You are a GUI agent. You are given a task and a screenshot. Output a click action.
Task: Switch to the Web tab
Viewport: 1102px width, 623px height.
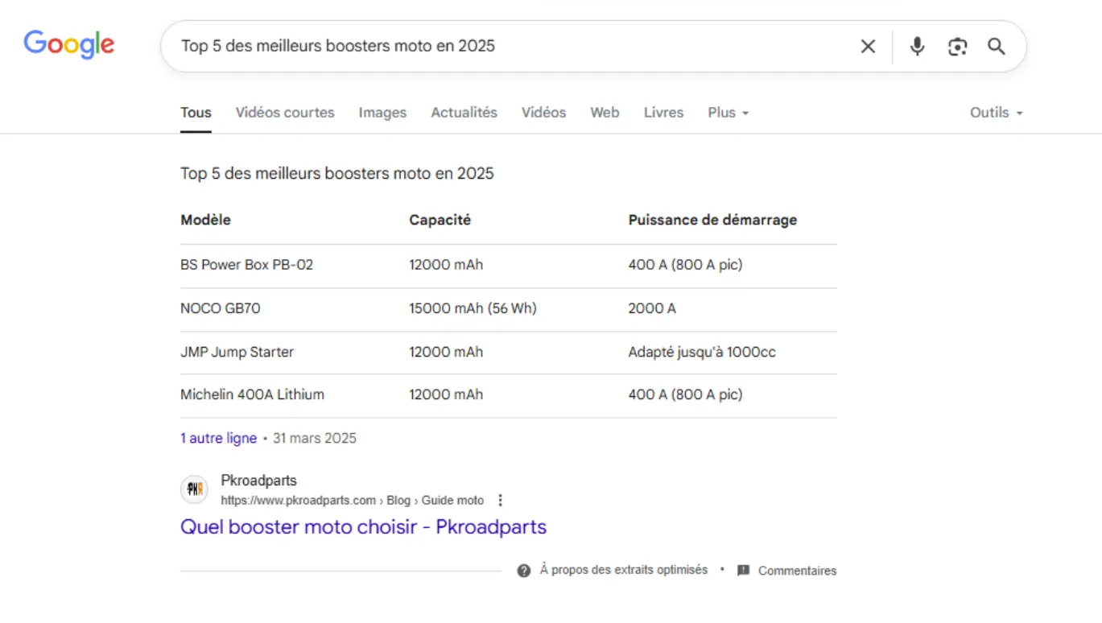tap(605, 113)
